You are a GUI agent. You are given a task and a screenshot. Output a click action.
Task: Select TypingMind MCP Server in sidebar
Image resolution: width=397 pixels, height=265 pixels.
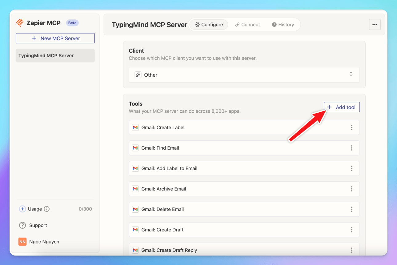[x=55, y=56]
